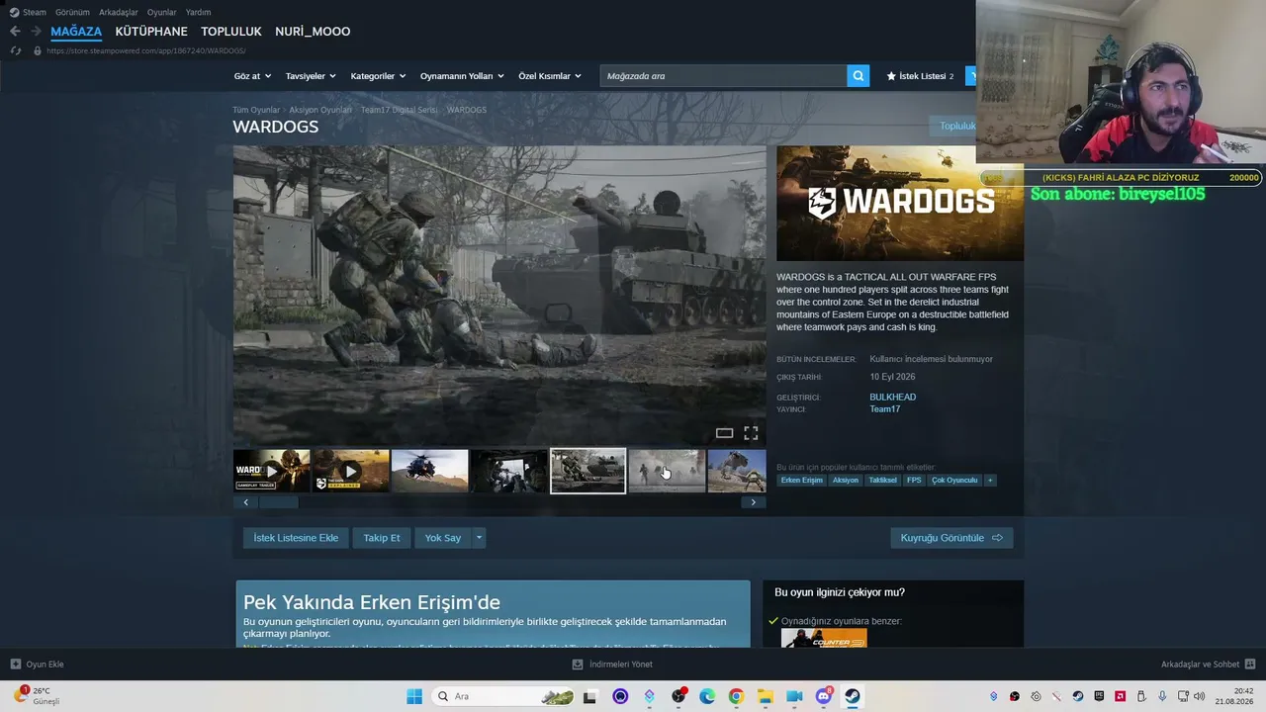Click the microphone icon in the system tray

[1162, 696]
